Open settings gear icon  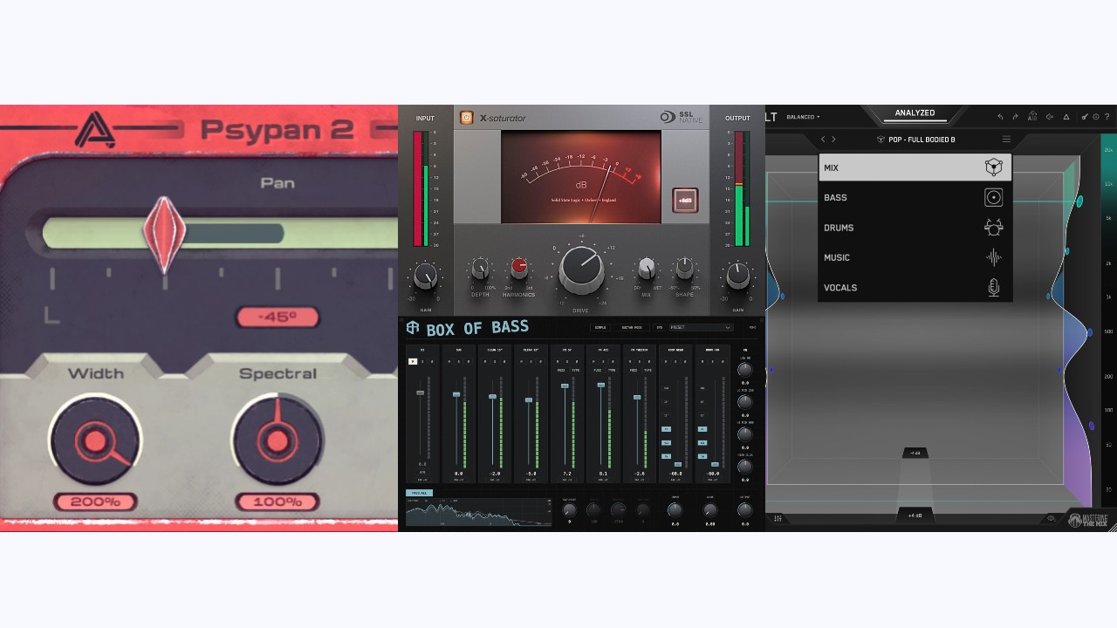[x=1096, y=117]
